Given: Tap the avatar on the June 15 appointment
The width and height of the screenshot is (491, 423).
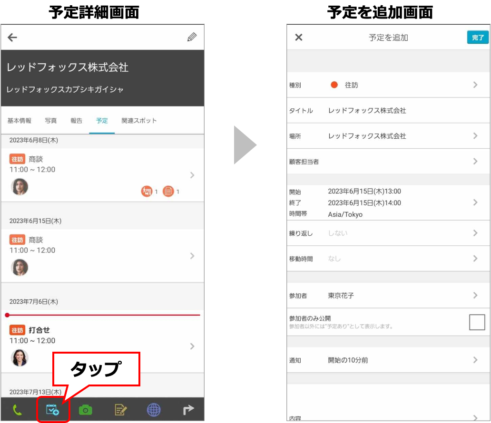Looking at the screenshot, I should [x=20, y=268].
